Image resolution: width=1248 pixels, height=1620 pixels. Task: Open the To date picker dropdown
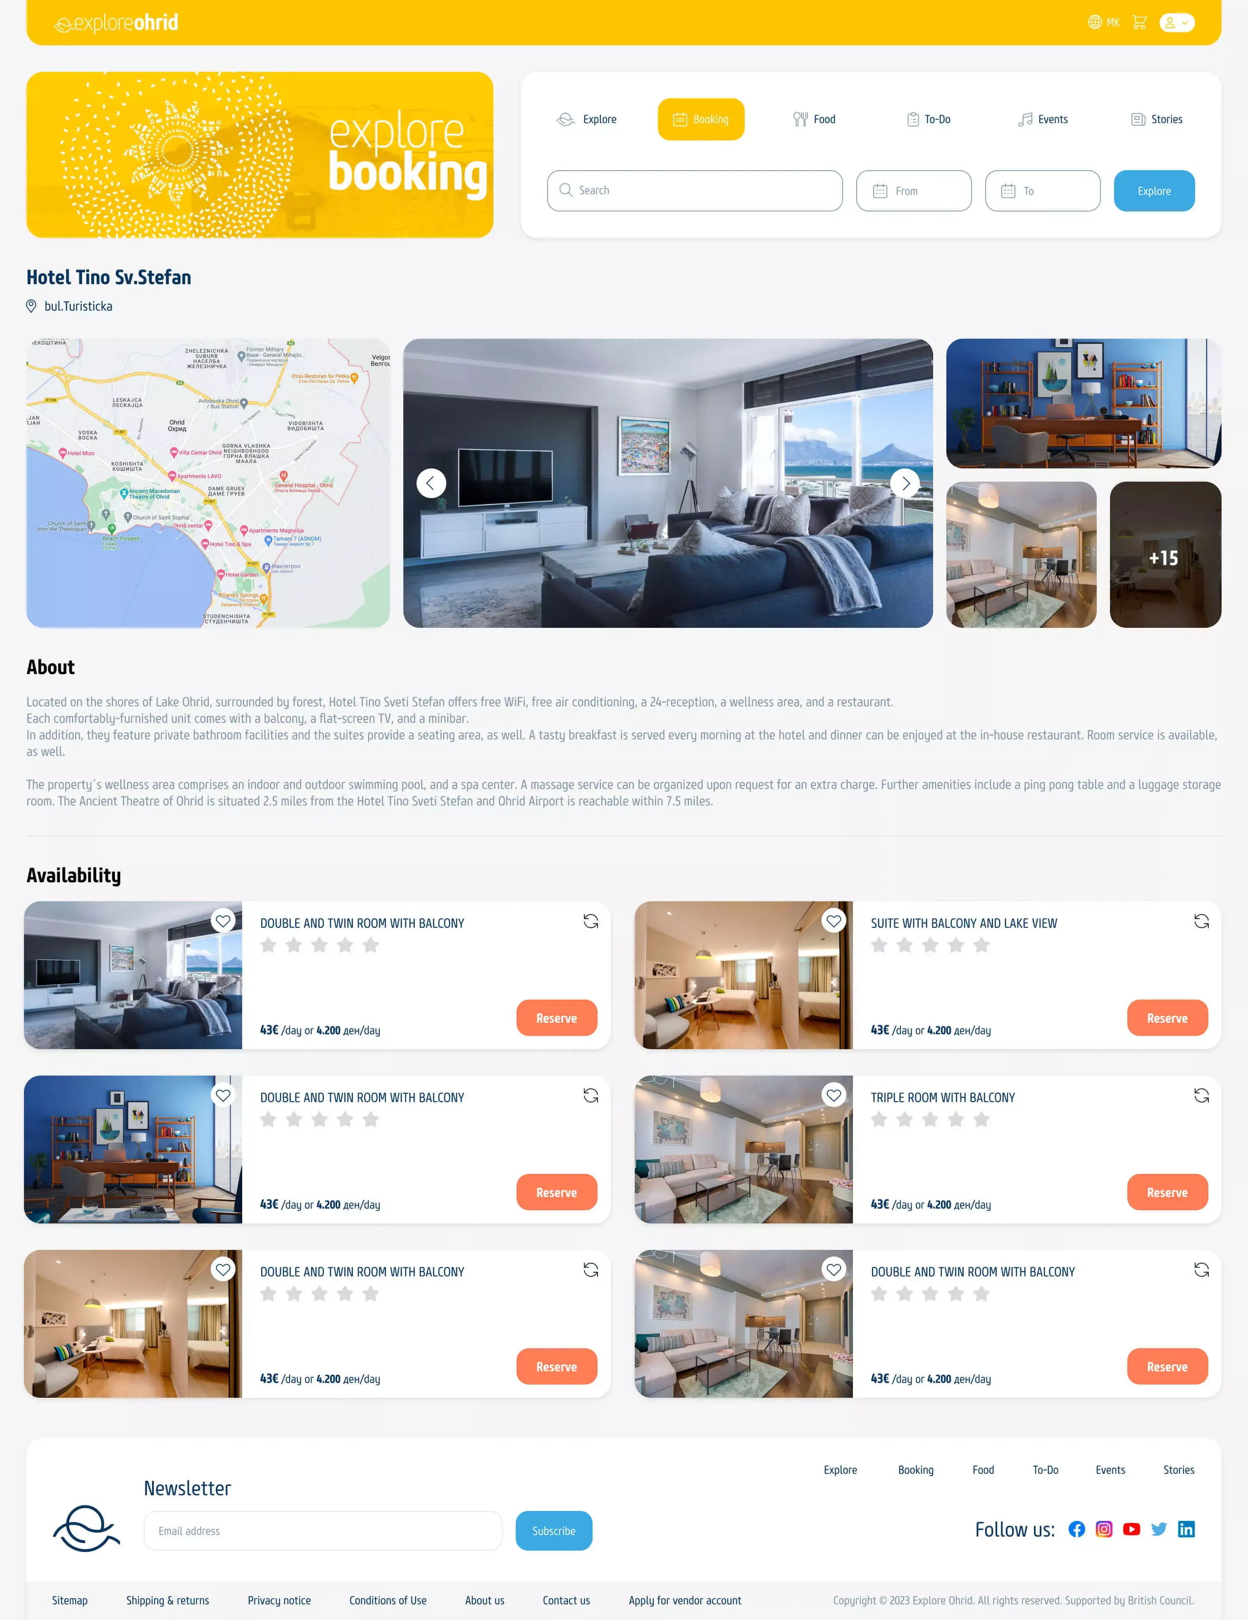(x=1042, y=190)
